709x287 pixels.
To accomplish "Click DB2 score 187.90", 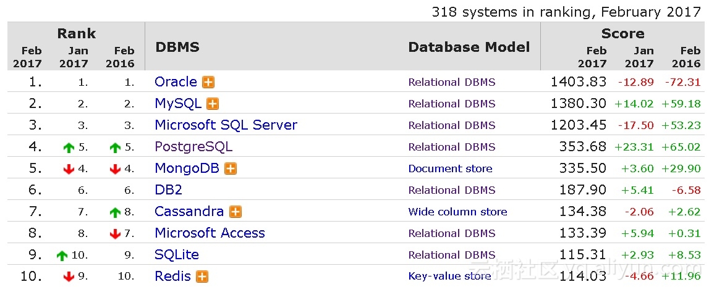I will tap(582, 190).
